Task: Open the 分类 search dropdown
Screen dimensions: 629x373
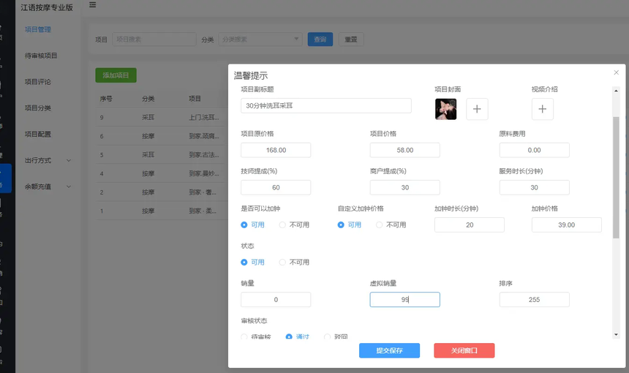Action: click(260, 39)
